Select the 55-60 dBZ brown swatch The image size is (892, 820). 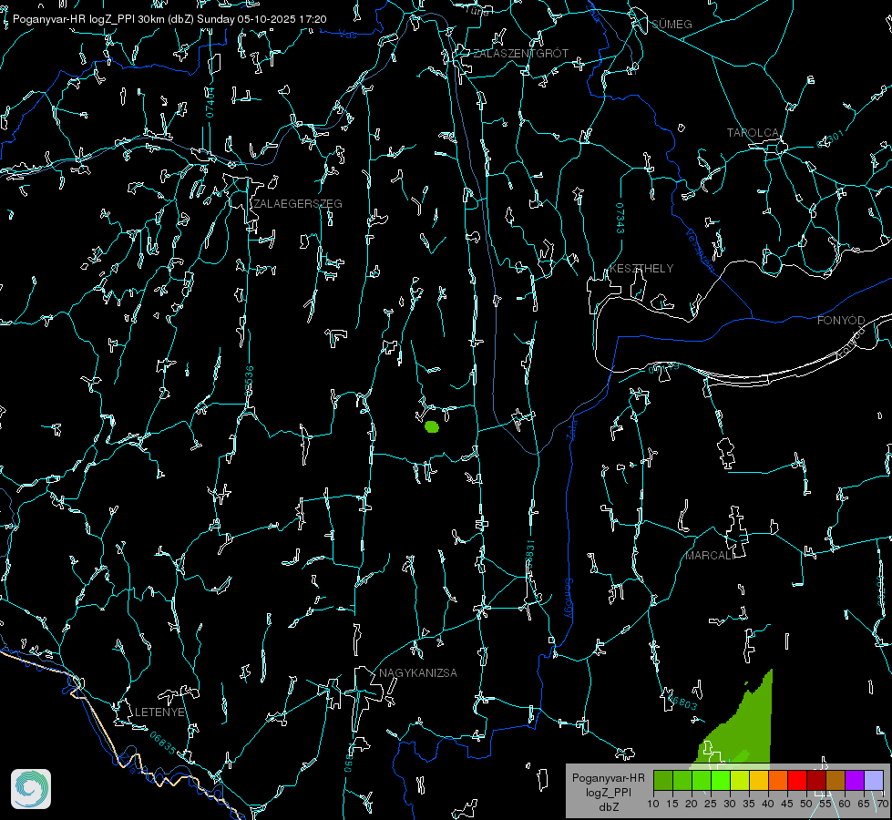tap(836, 780)
